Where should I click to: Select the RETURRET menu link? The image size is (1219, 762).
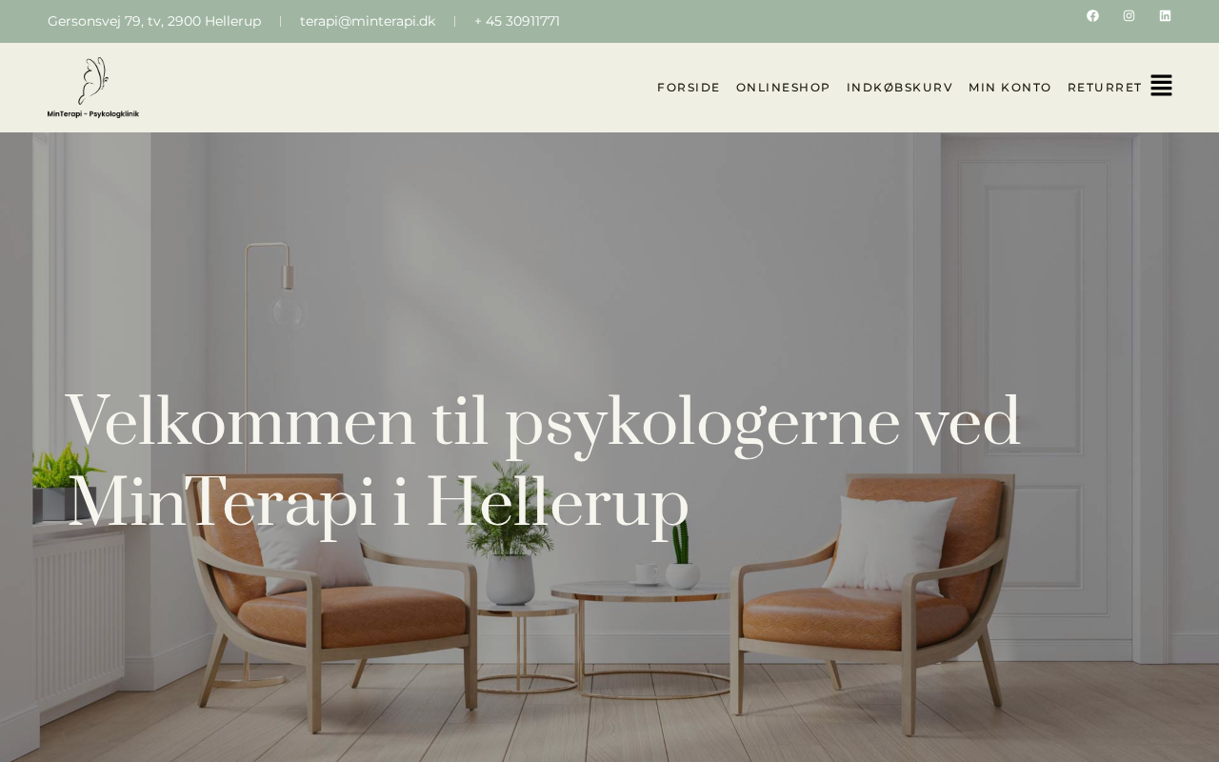(1105, 88)
